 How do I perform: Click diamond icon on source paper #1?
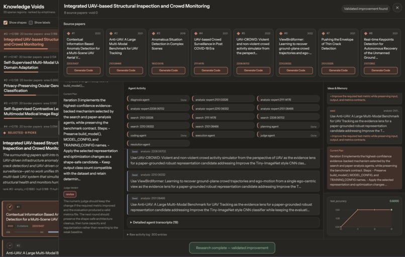(x=68, y=34)
